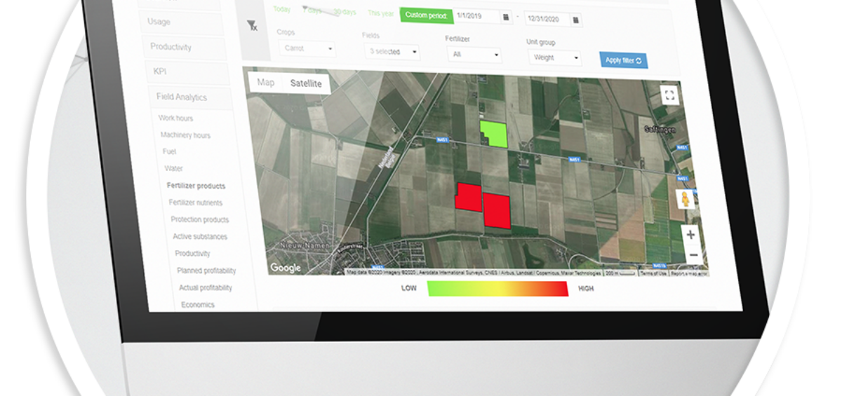
Task: Open the KPI sidebar section
Action: pos(188,71)
